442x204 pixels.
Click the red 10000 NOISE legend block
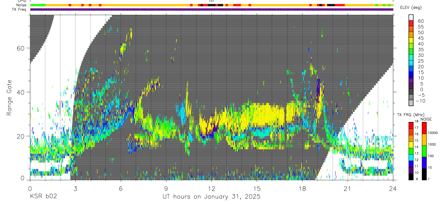(424, 128)
